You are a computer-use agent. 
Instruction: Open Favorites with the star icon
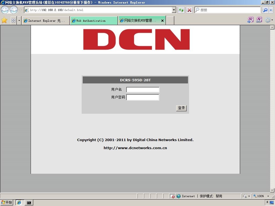pos(4,20)
